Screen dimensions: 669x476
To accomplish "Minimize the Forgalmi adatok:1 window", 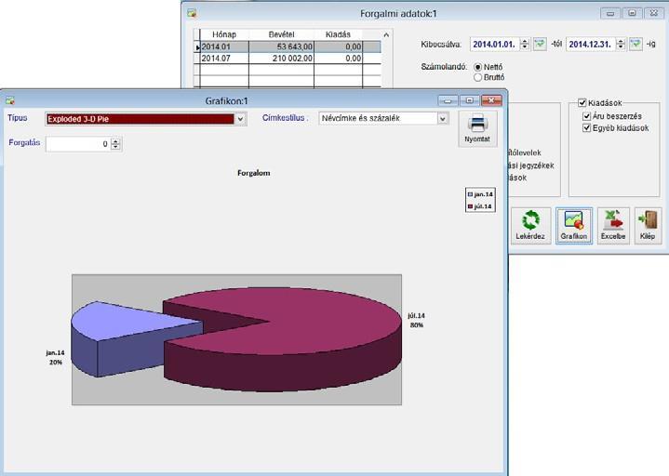I will click(610, 13).
